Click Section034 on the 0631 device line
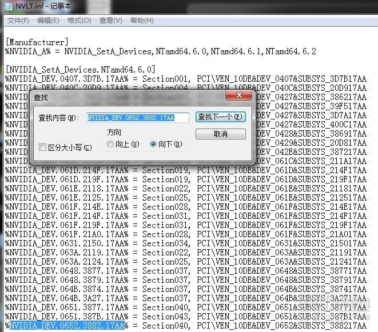The width and height of the screenshot is (378, 332). coord(166,243)
